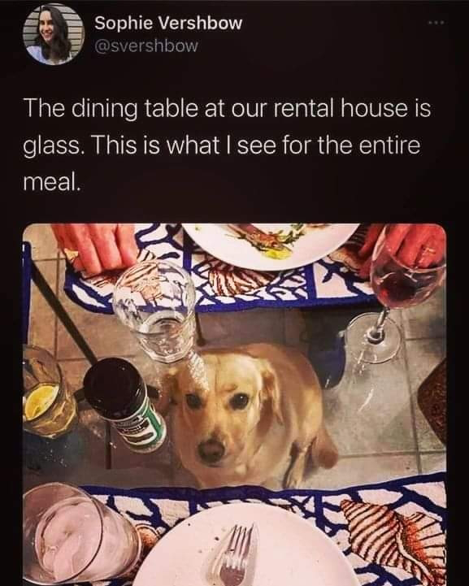Click the ice water glass beside bottom plate

click(x=80, y=535)
